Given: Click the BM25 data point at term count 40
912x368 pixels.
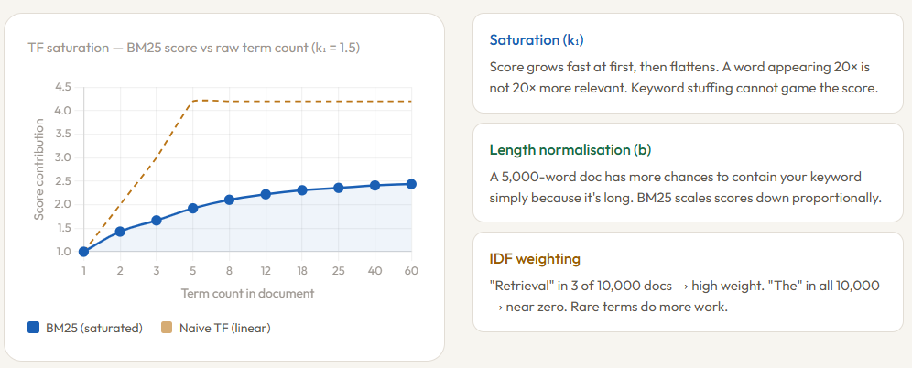Looking at the screenshot, I should coord(375,185).
